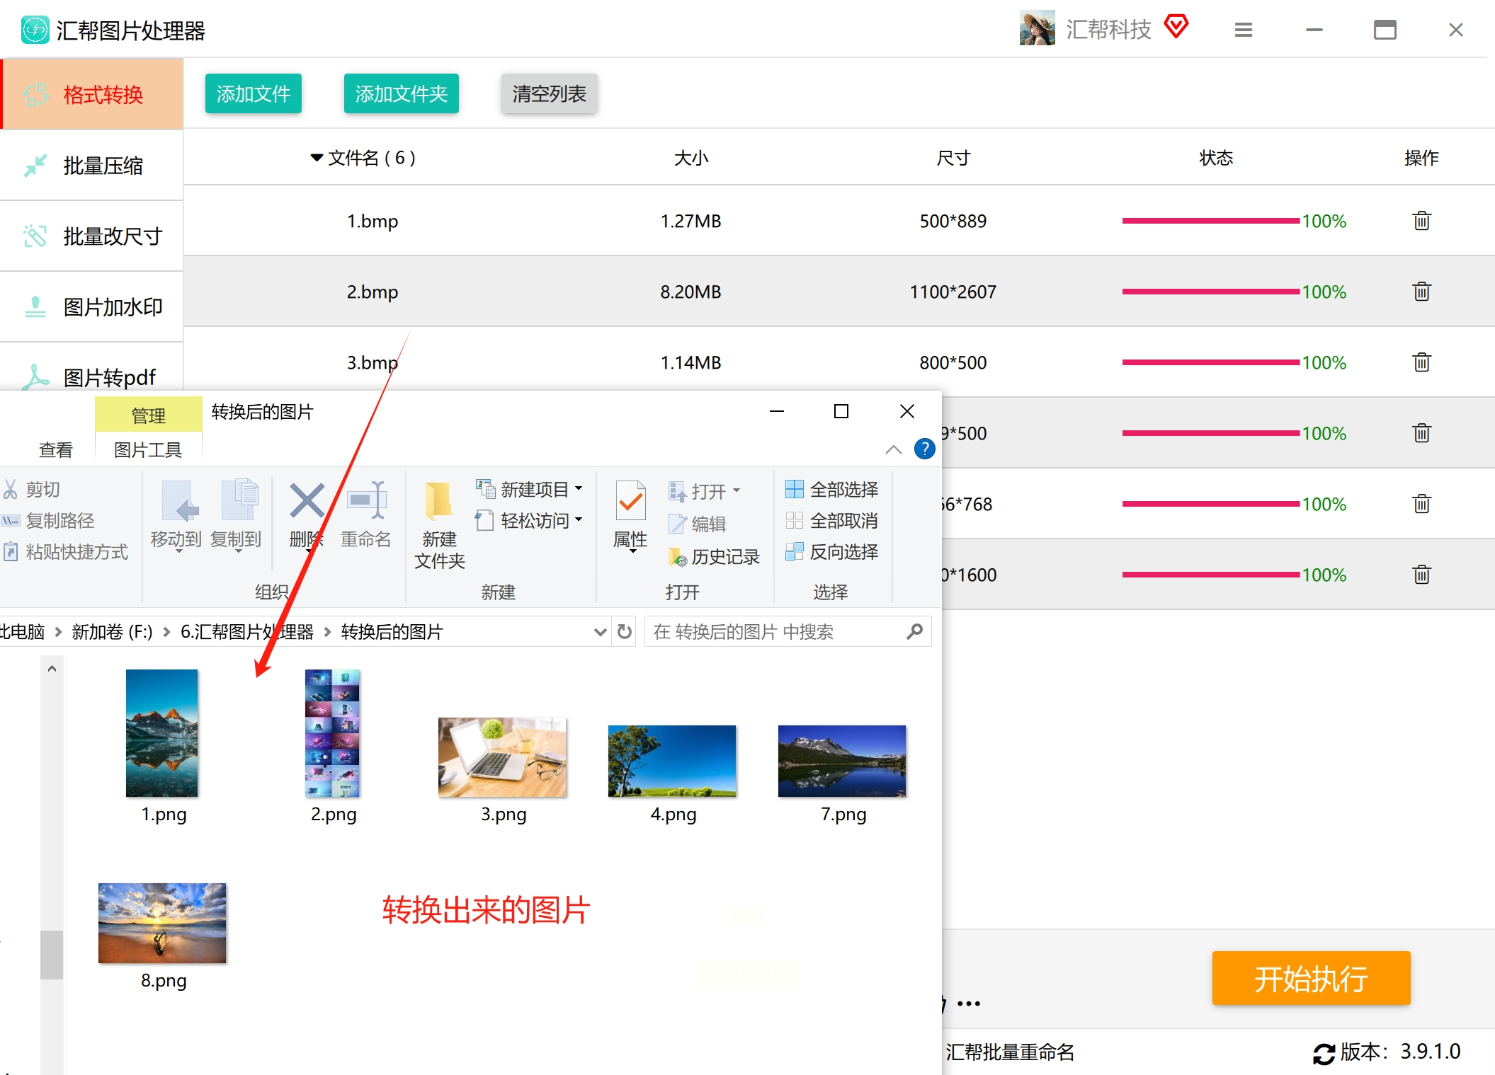Open the 图片工具 ribbon tab
The image size is (1495, 1075).
148,449
